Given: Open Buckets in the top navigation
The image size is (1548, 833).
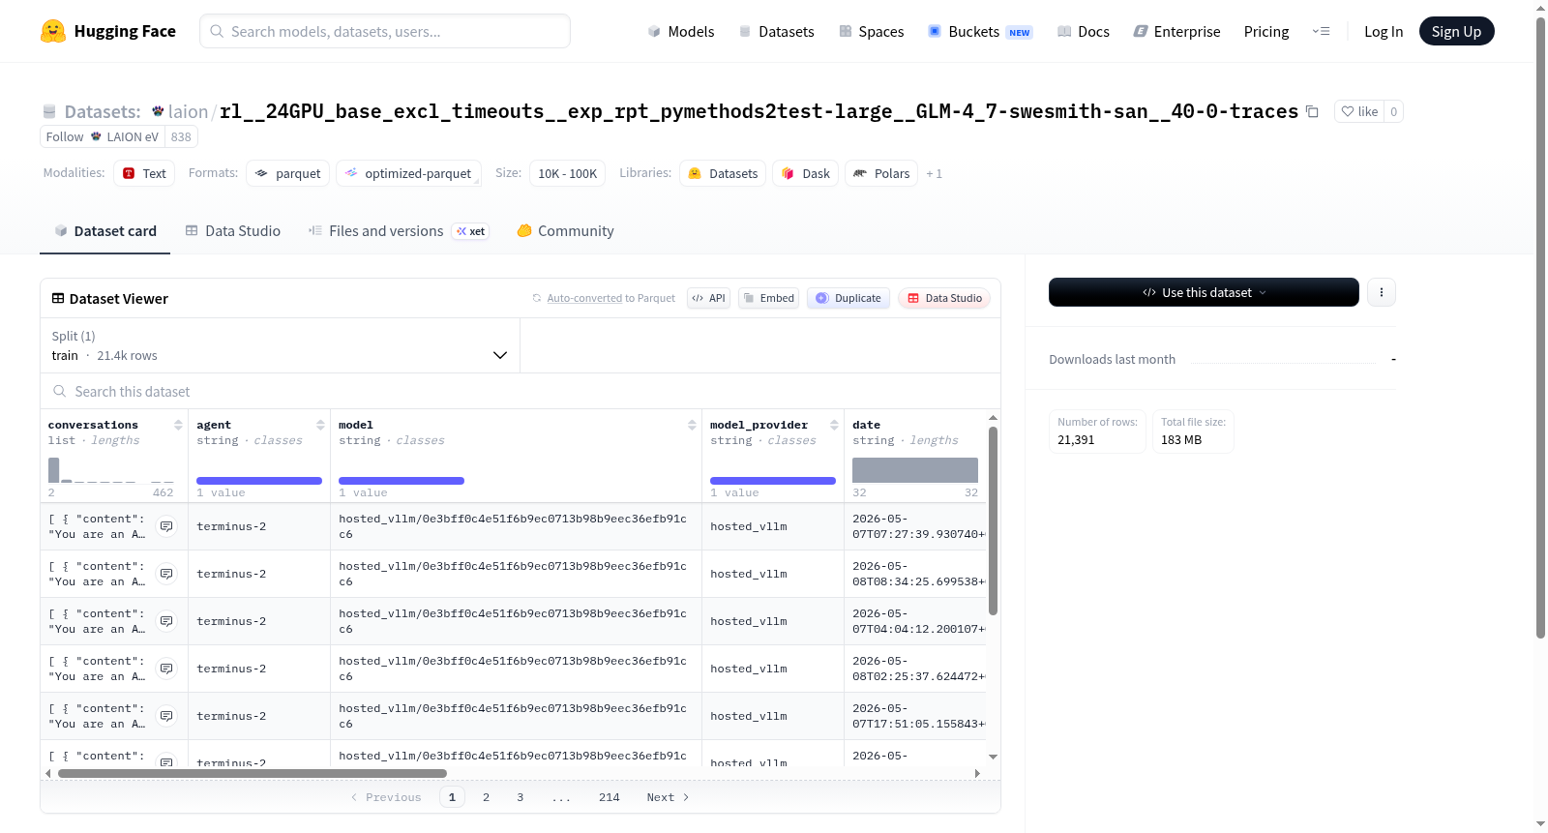Looking at the screenshot, I should [x=980, y=32].
